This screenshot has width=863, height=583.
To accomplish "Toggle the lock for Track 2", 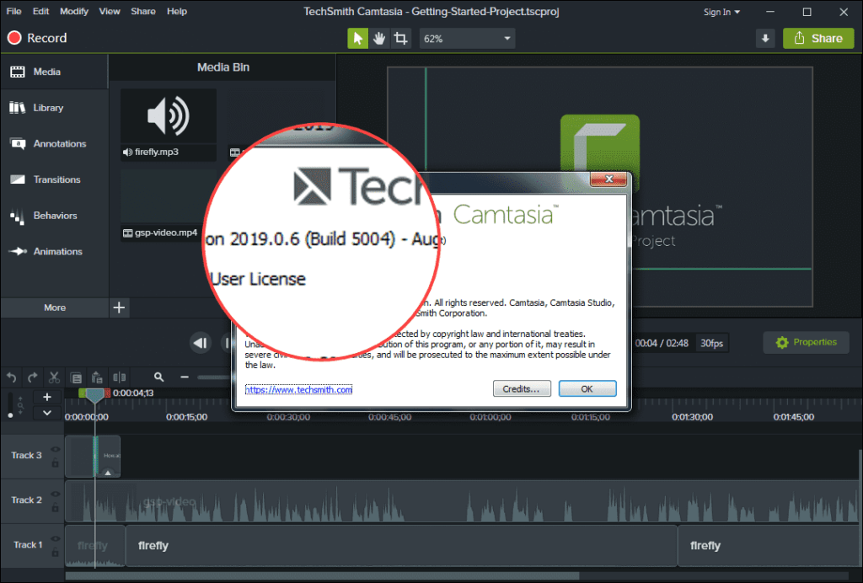I will (55, 508).
